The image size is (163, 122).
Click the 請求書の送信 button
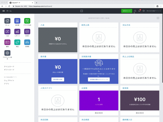coord(58,79)
